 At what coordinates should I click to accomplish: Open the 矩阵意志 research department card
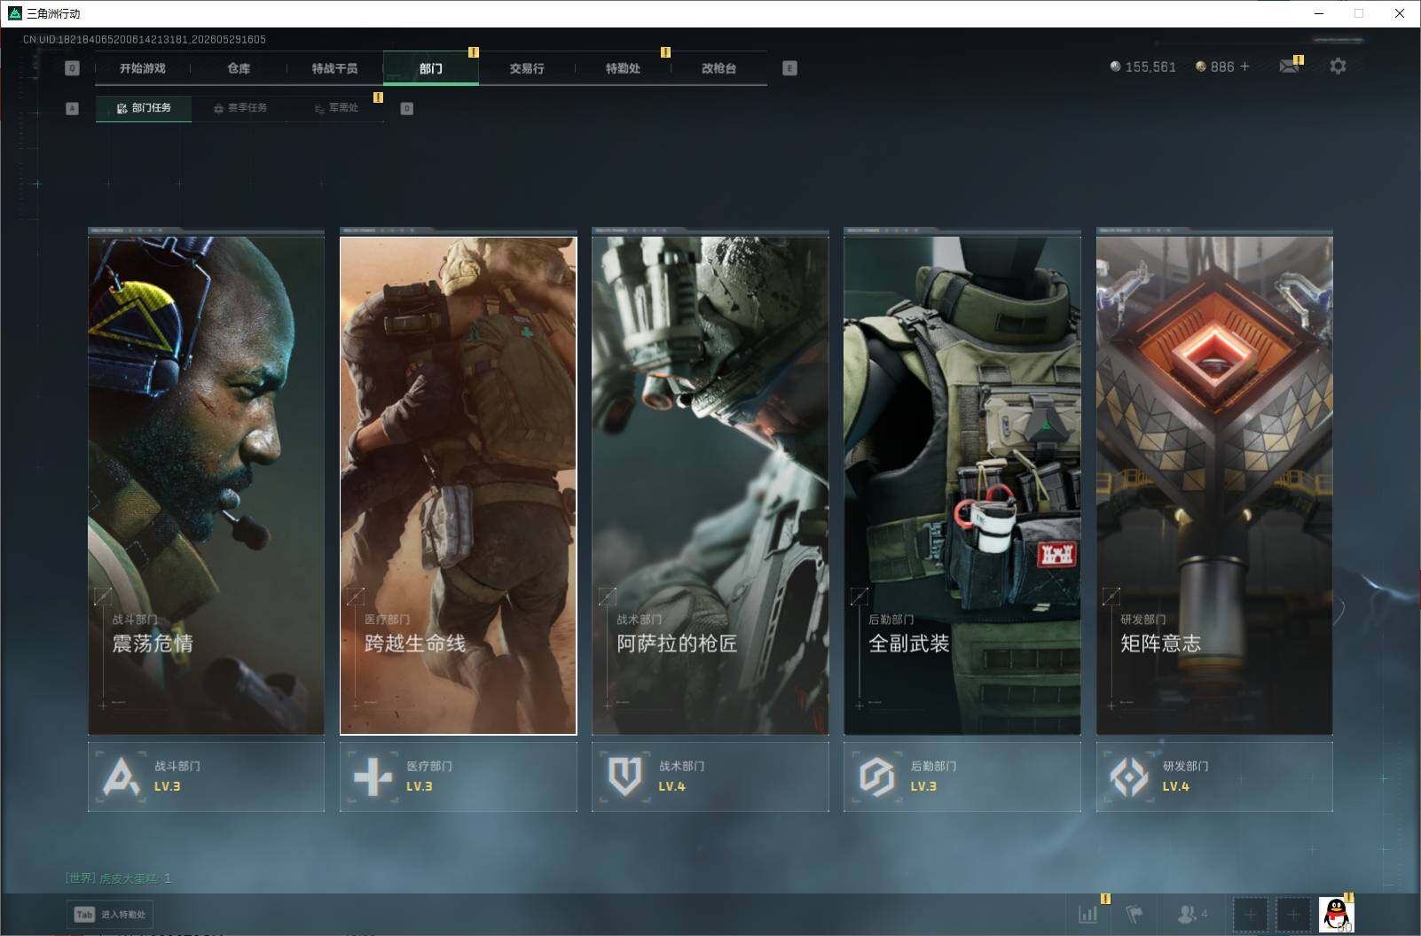[1214, 485]
